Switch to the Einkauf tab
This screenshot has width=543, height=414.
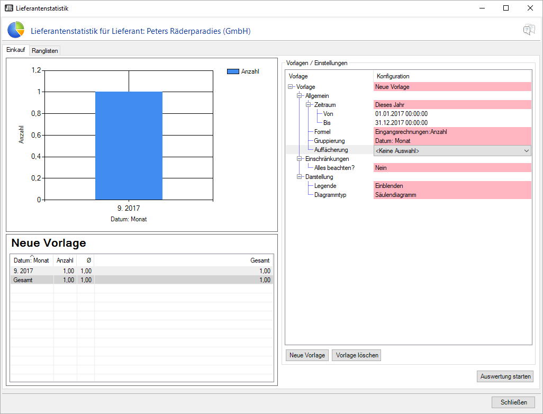click(15, 50)
